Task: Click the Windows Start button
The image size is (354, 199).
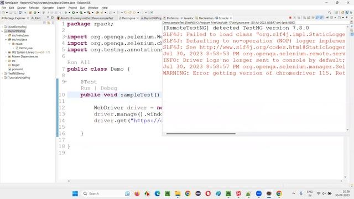Action: 75,193
